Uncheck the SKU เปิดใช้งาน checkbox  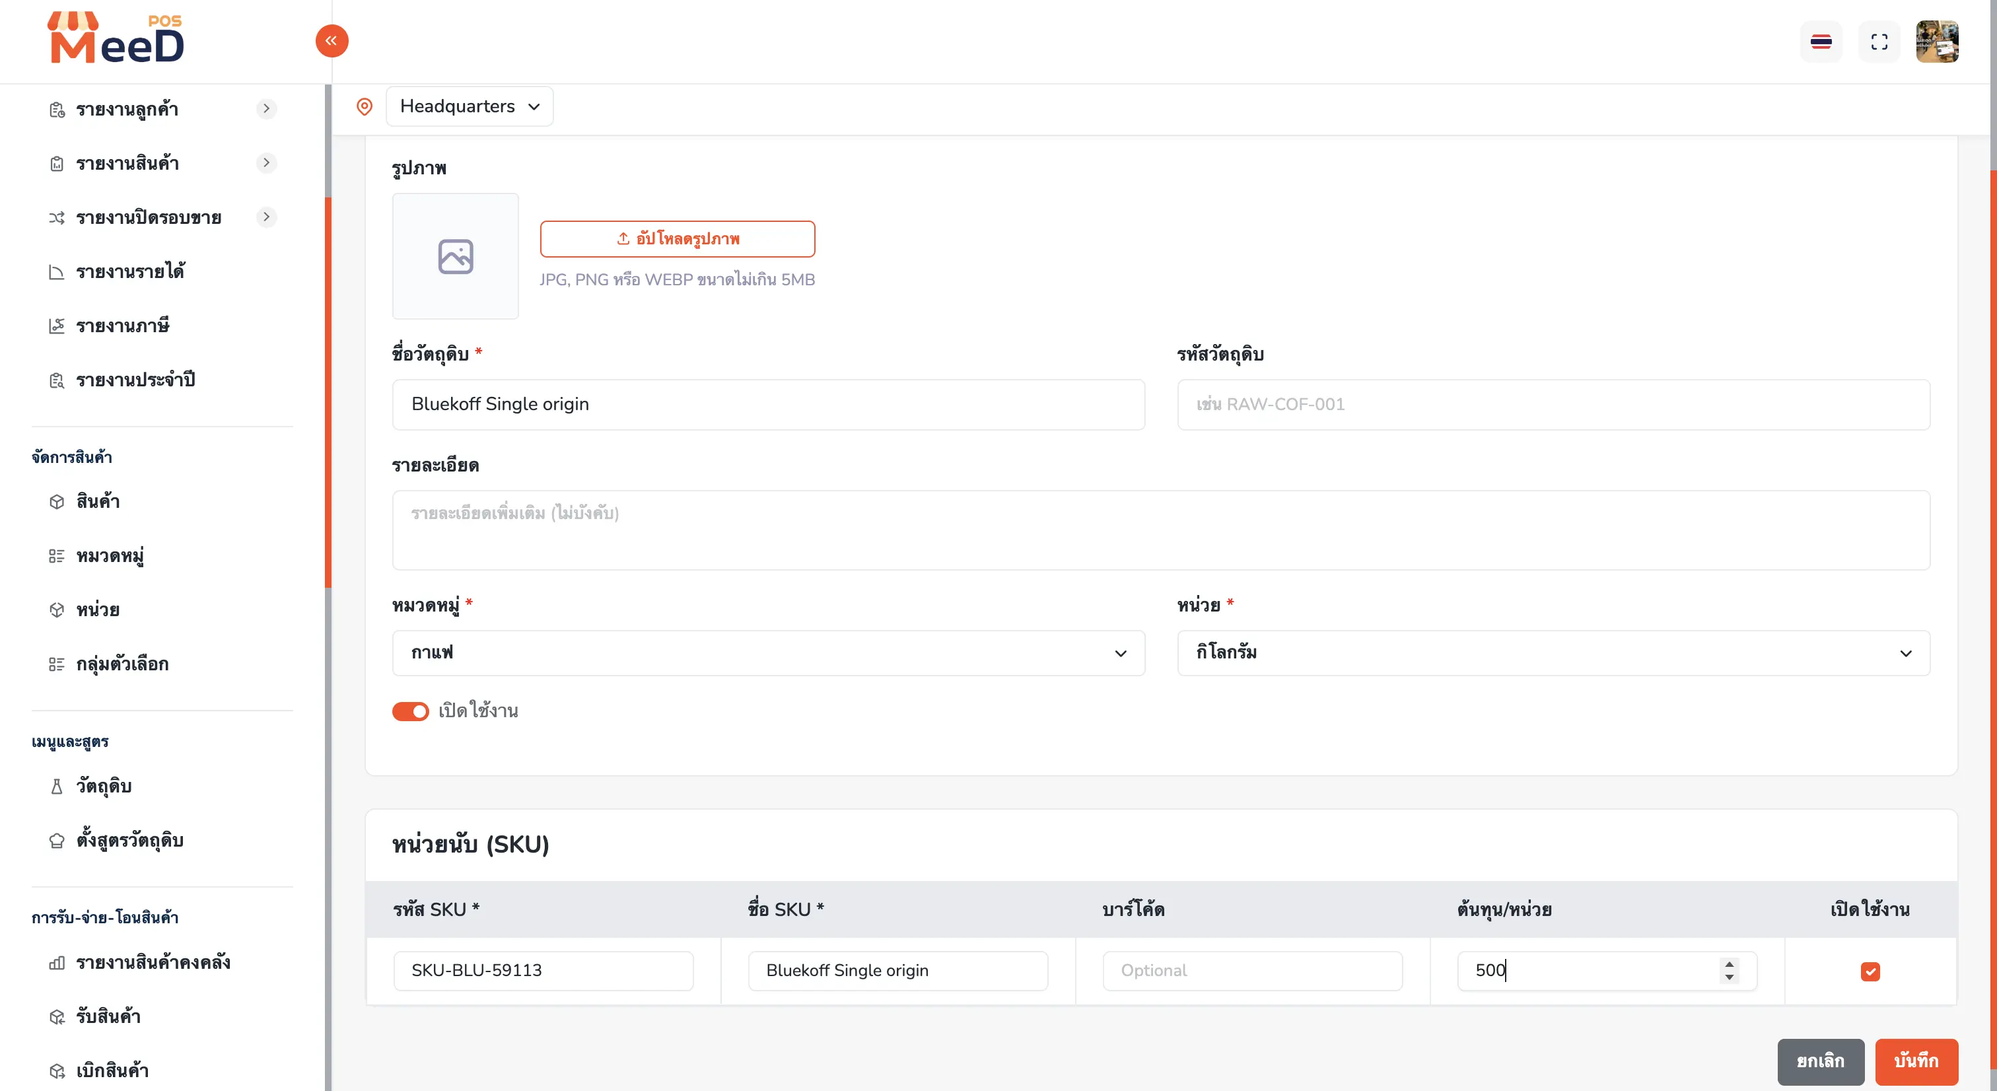(x=1871, y=971)
